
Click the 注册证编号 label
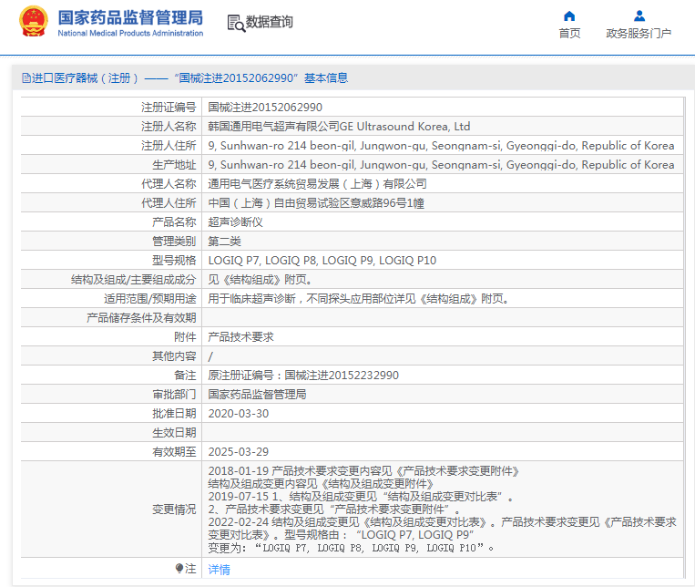tap(169, 108)
